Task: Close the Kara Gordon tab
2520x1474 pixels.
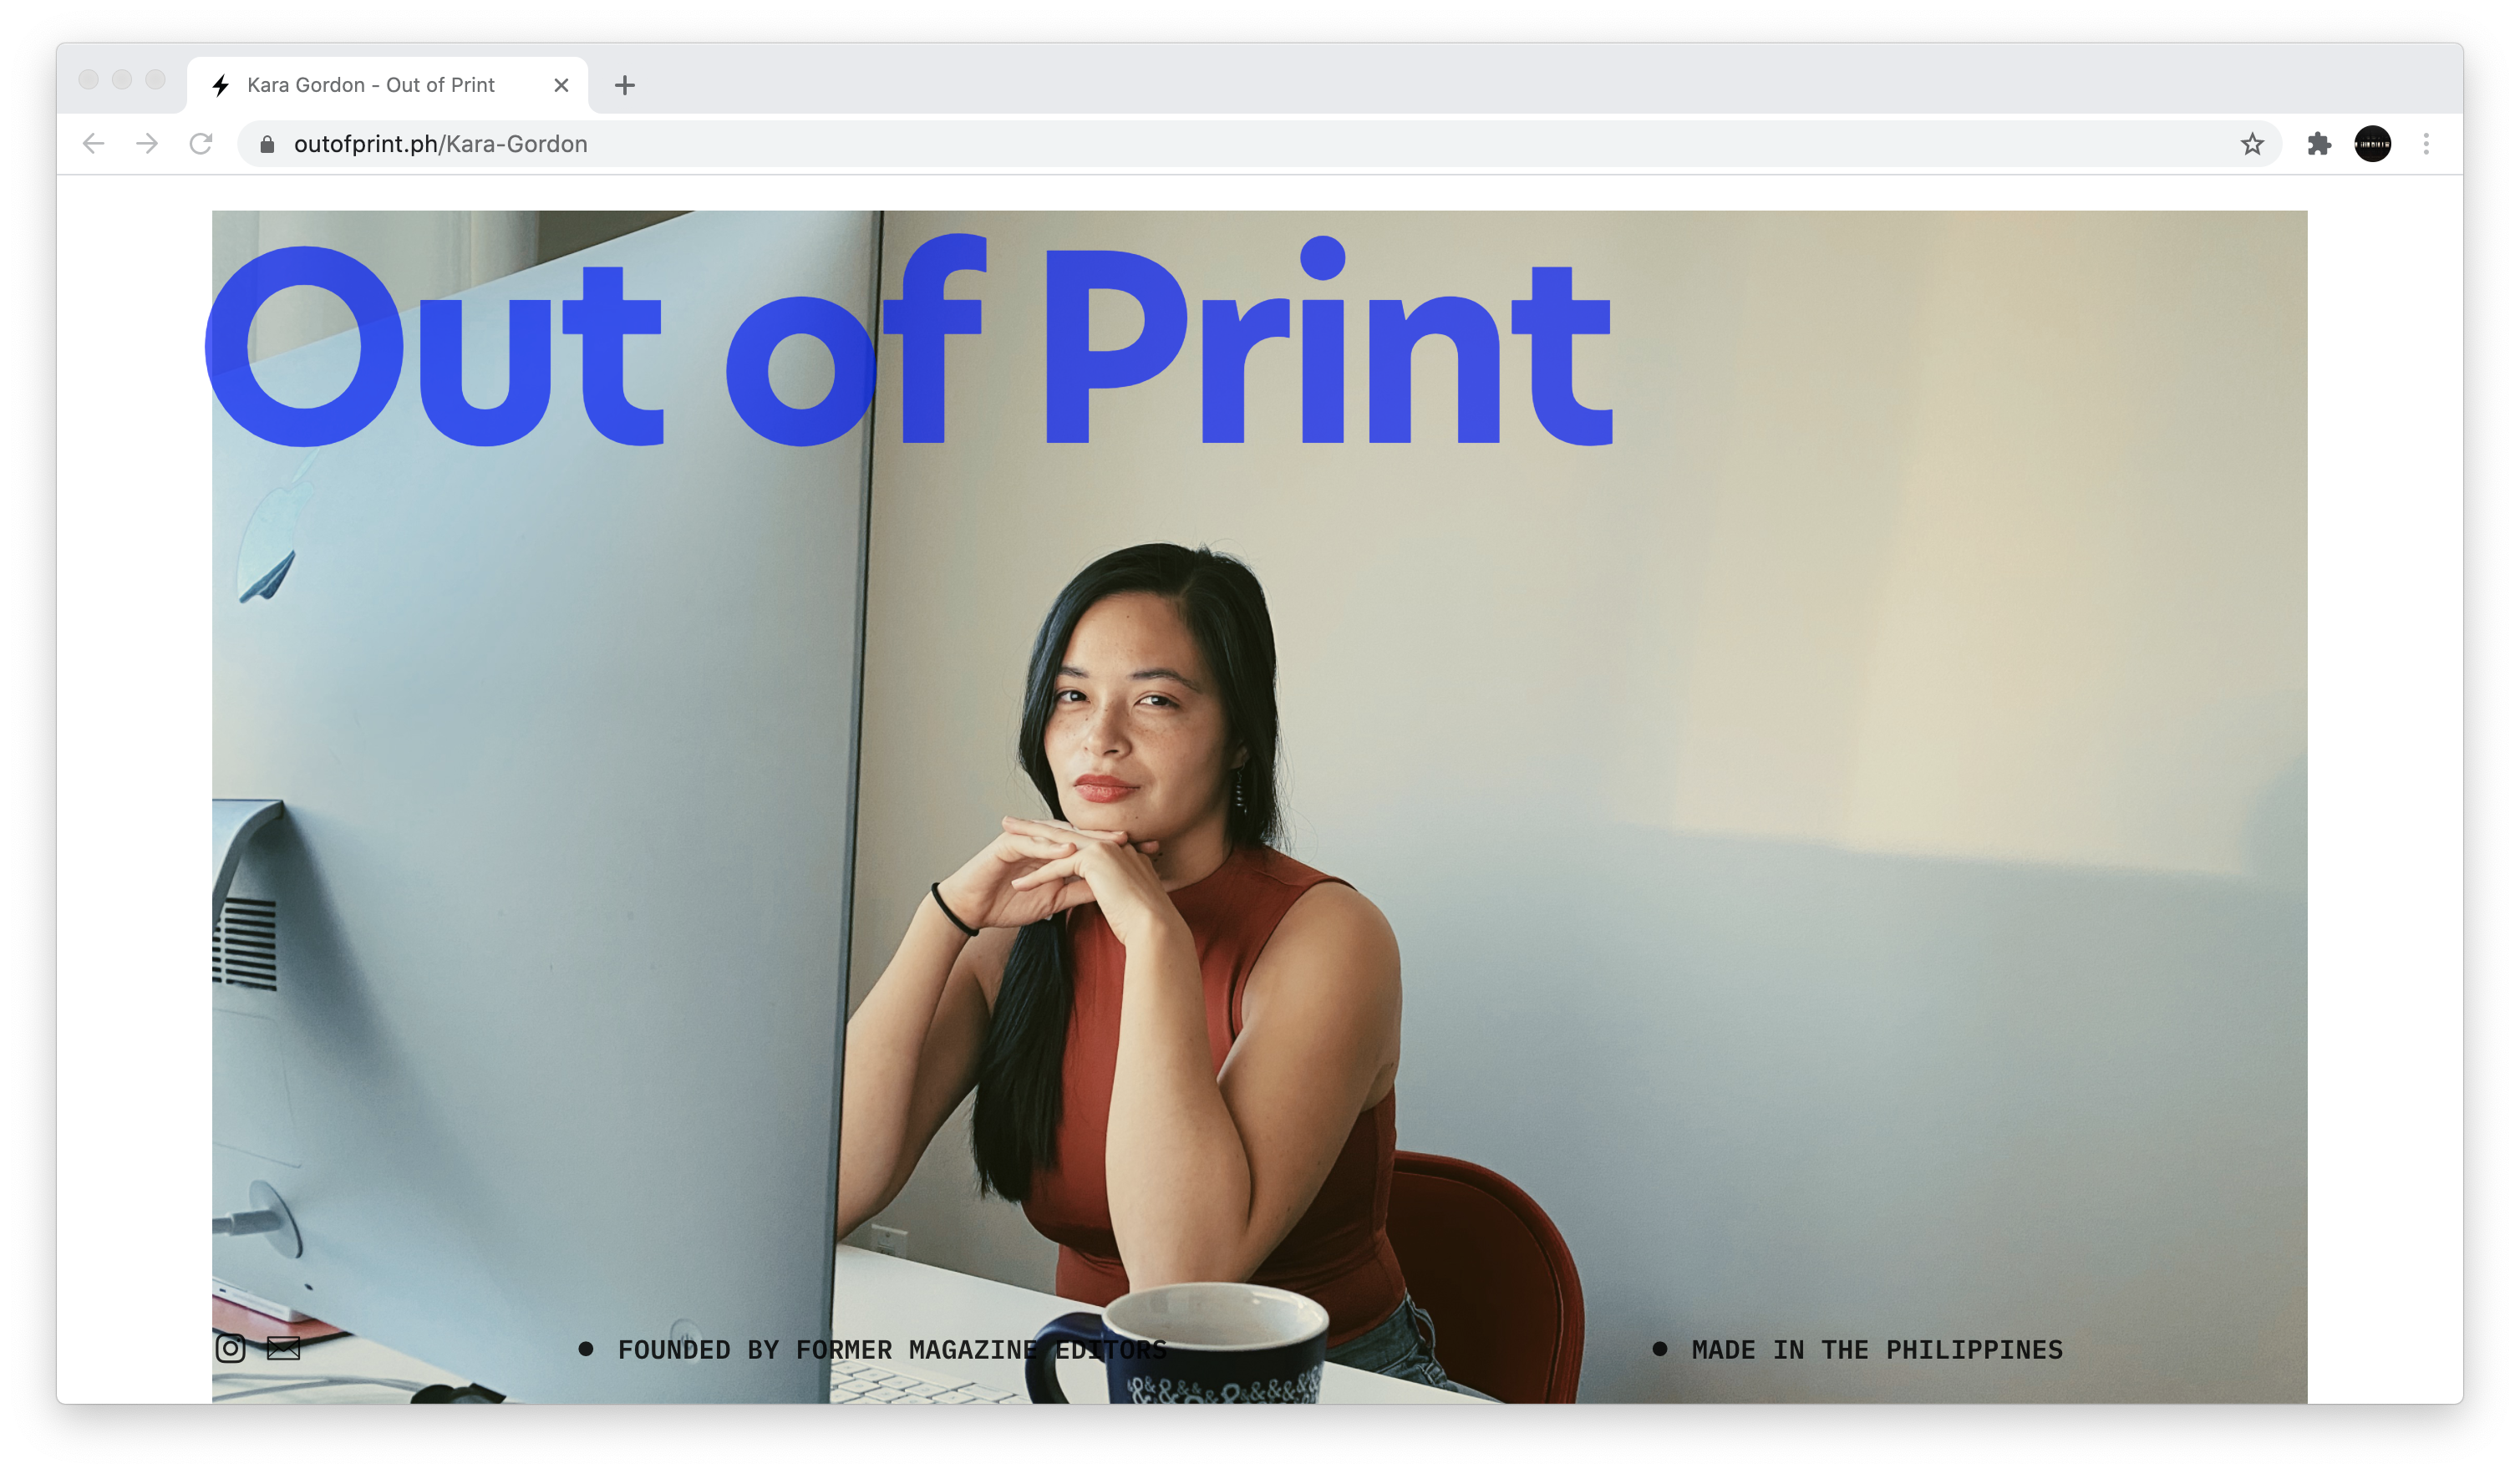Action: [561, 86]
